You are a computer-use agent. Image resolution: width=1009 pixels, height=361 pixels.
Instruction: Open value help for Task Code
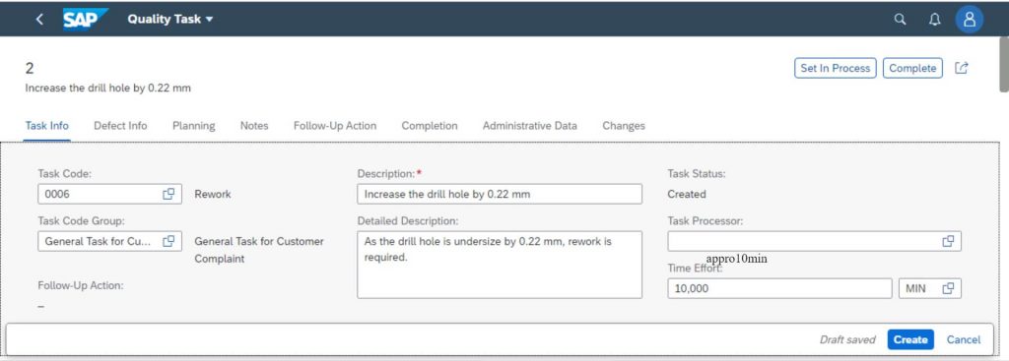click(168, 194)
